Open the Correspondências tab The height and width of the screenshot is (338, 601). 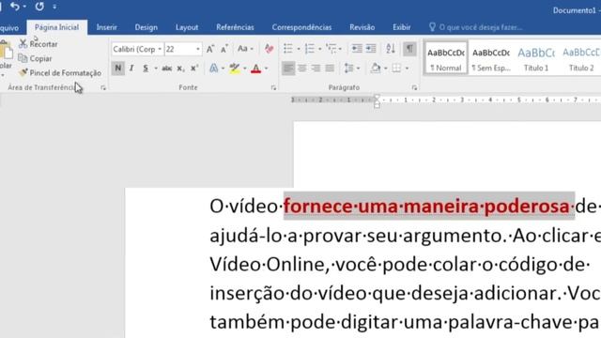(301, 27)
